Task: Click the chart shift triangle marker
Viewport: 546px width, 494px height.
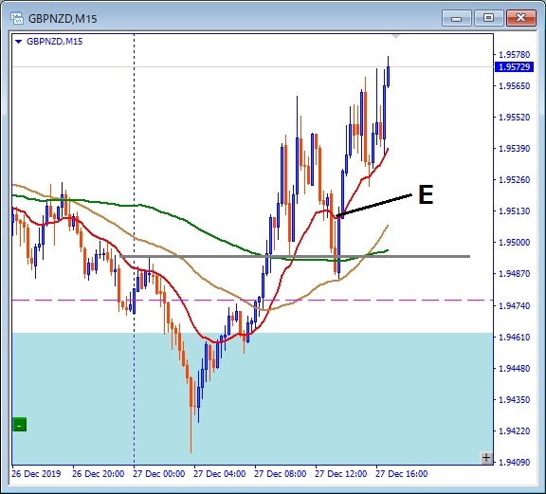Action: tap(395, 36)
